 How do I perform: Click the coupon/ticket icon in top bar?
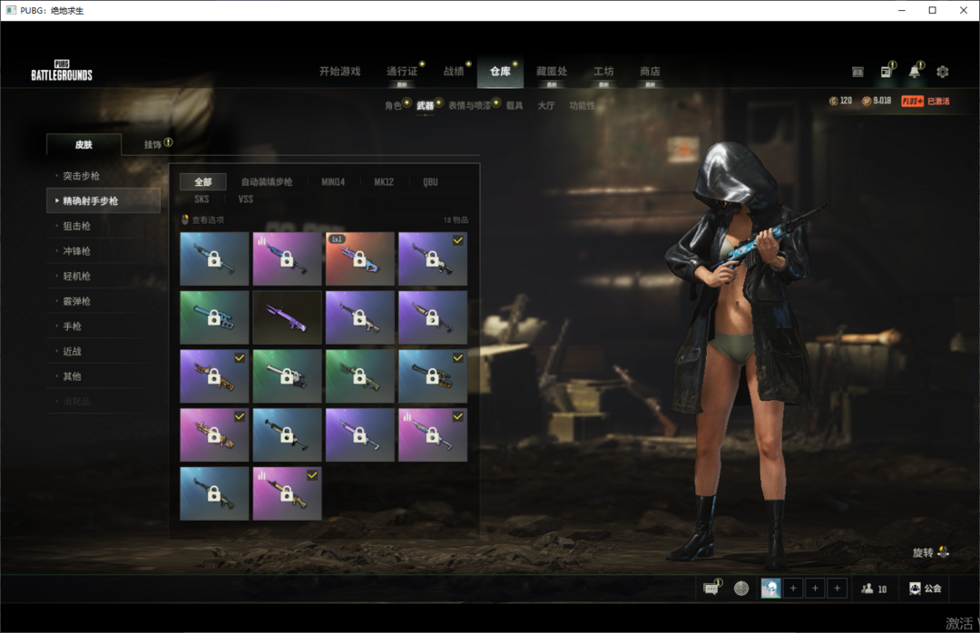[857, 72]
